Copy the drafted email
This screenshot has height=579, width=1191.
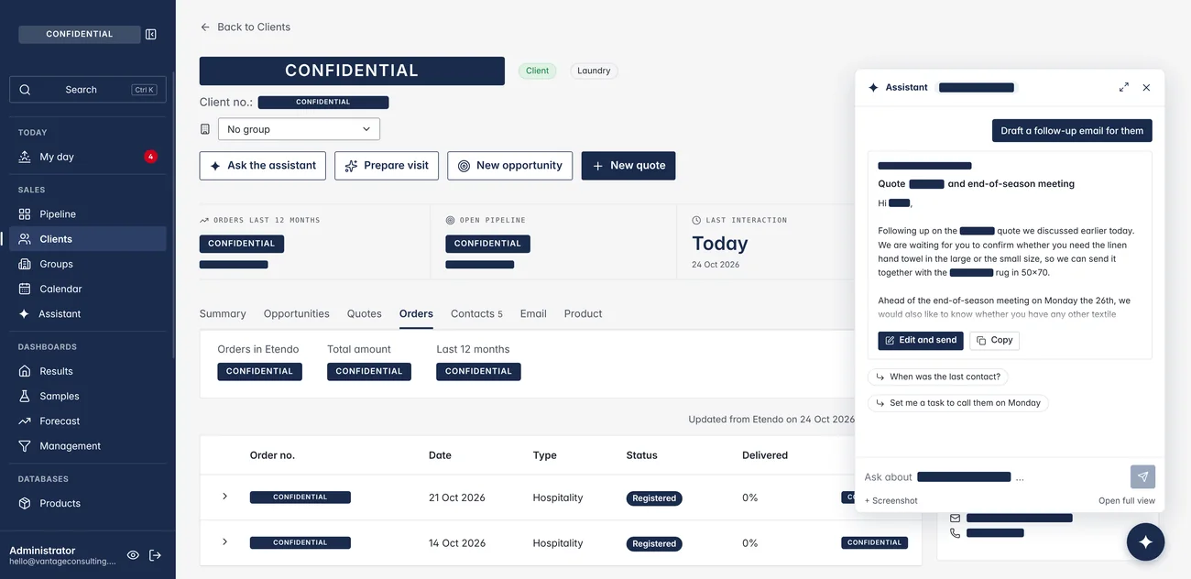(x=995, y=340)
